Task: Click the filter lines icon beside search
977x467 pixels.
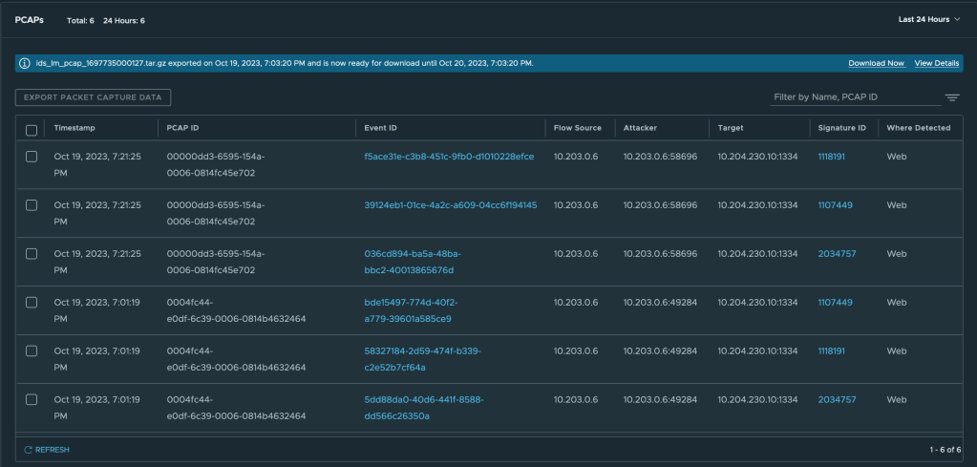Action: coord(952,97)
